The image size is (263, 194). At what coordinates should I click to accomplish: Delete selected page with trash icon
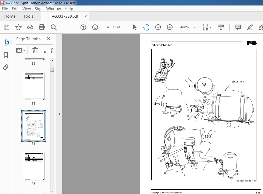pyautogui.click(x=35, y=50)
